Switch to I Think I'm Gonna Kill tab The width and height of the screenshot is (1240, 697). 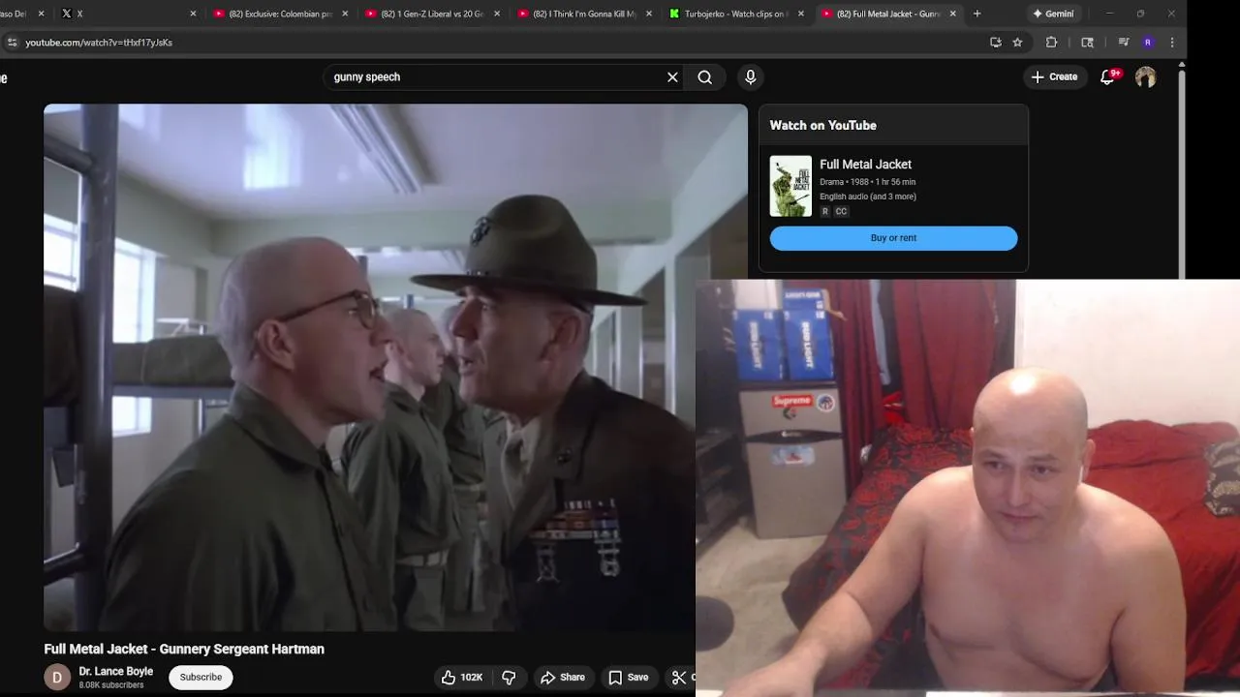[583, 14]
